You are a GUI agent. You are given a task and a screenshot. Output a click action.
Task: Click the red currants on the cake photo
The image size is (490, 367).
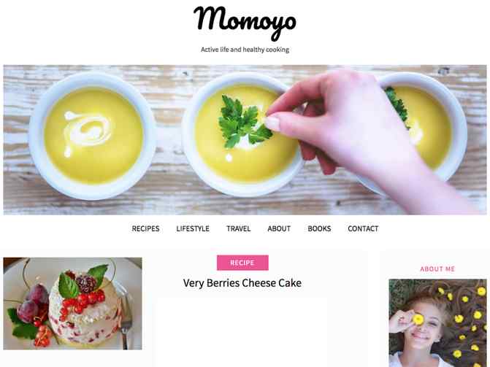click(x=83, y=301)
